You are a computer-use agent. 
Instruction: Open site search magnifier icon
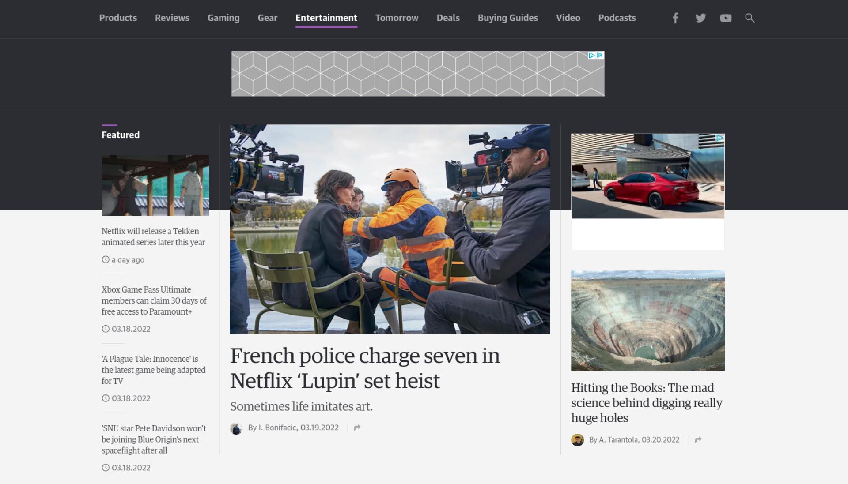pyautogui.click(x=750, y=18)
